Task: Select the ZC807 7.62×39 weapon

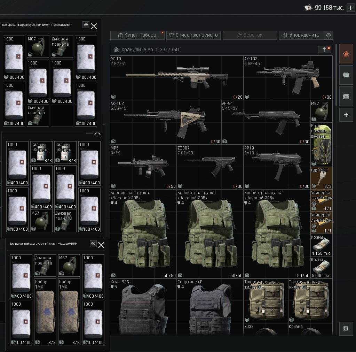Action: [210, 167]
